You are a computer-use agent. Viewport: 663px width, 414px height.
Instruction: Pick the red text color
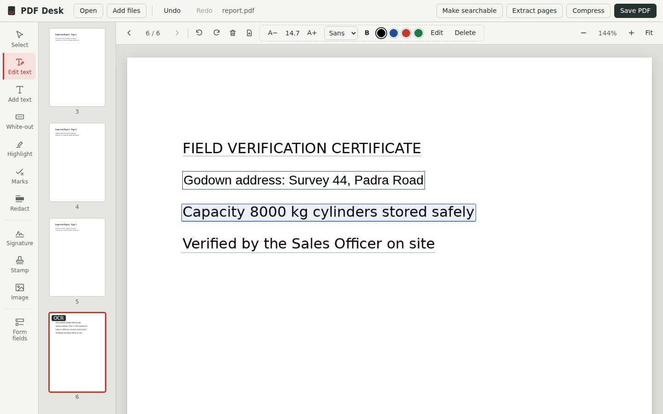click(406, 33)
